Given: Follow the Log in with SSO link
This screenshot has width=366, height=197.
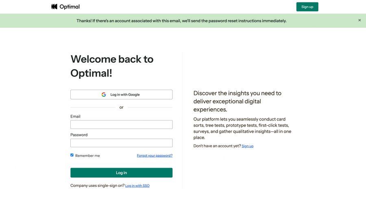Looking at the screenshot, I should [137, 186].
